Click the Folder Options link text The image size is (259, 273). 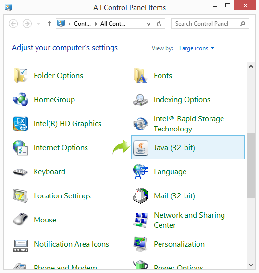tap(58, 76)
